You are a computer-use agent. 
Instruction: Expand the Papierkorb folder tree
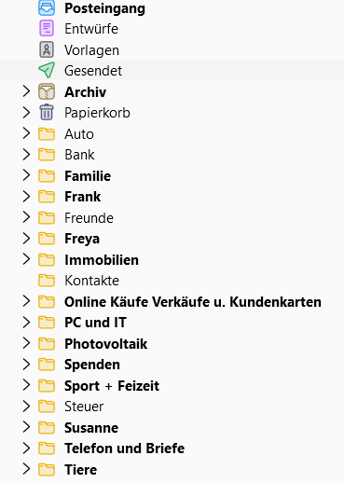click(x=26, y=113)
